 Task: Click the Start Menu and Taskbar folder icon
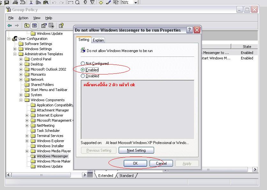point(27,90)
